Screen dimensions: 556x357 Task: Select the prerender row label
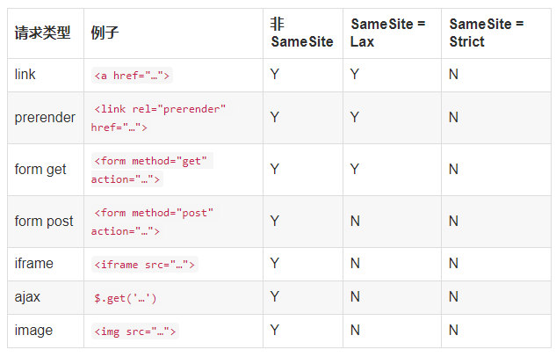45,118
